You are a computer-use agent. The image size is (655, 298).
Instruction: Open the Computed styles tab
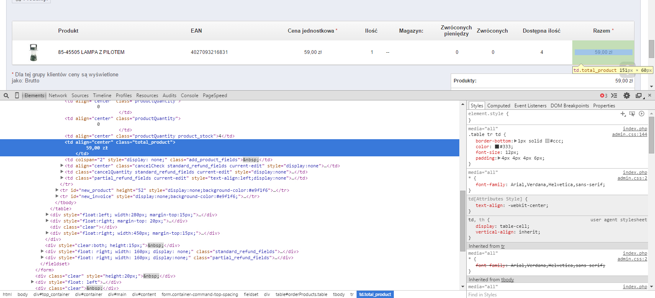click(x=499, y=106)
